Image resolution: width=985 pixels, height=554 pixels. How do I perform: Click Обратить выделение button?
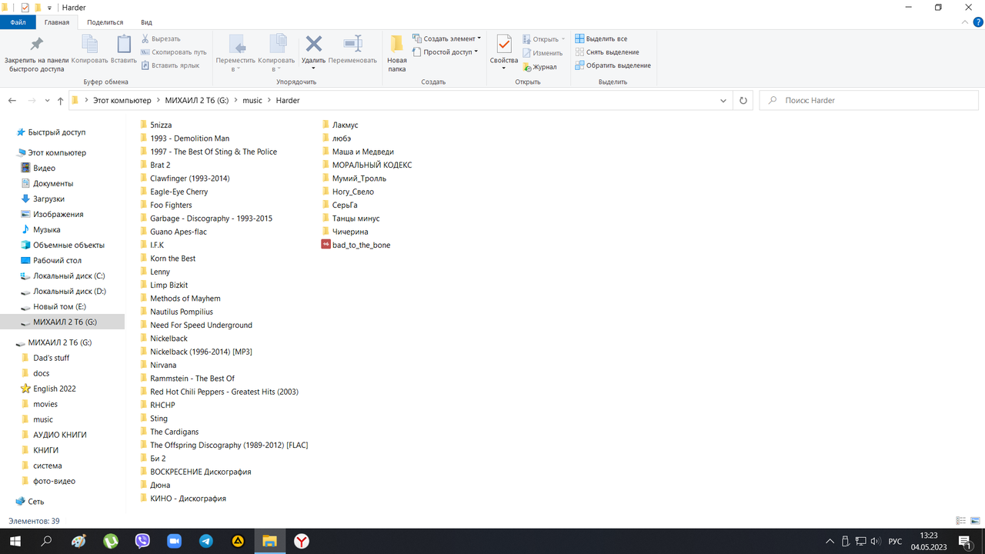(613, 65)
